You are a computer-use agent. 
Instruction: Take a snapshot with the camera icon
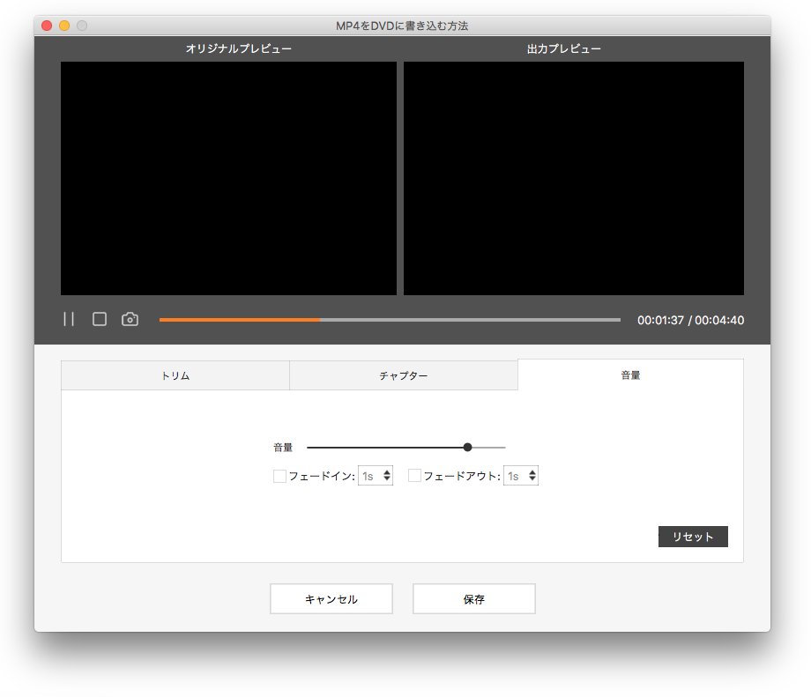point(130,319)
